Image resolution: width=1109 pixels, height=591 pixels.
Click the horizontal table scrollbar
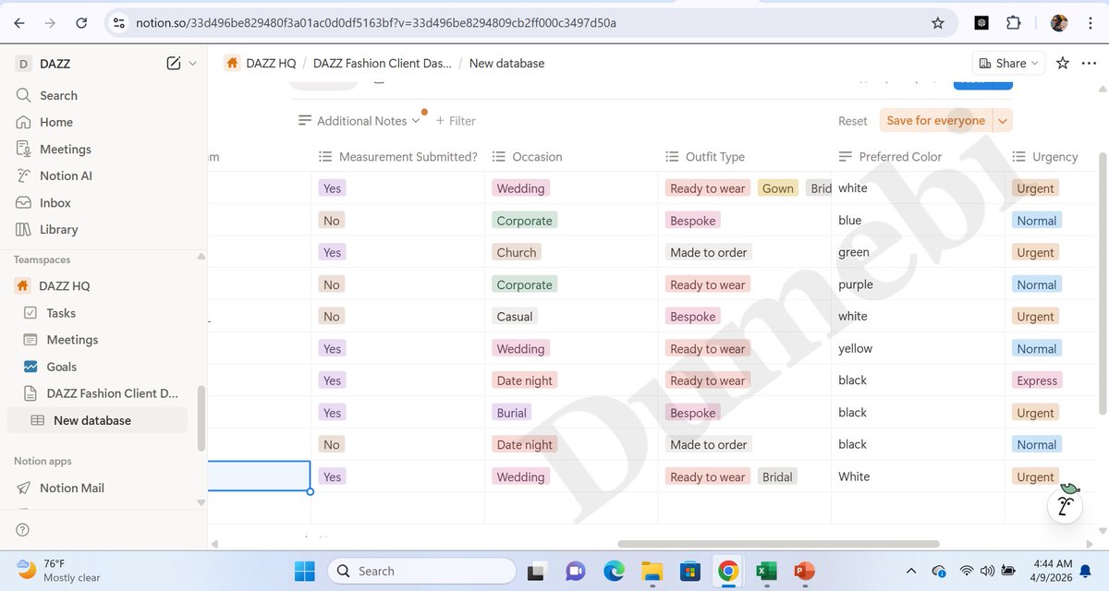click(x=777, y=544)
